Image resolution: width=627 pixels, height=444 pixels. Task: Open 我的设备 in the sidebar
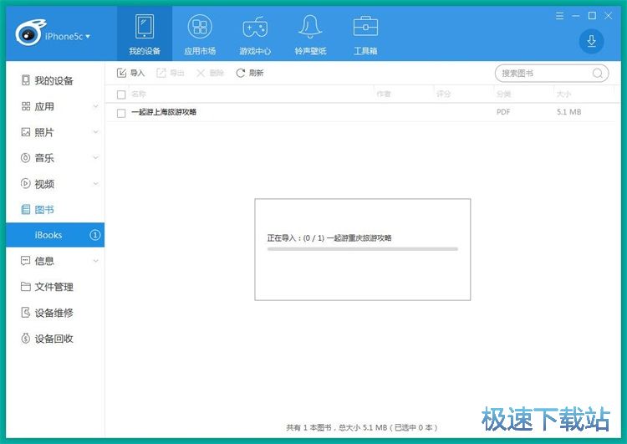point(55,81)
